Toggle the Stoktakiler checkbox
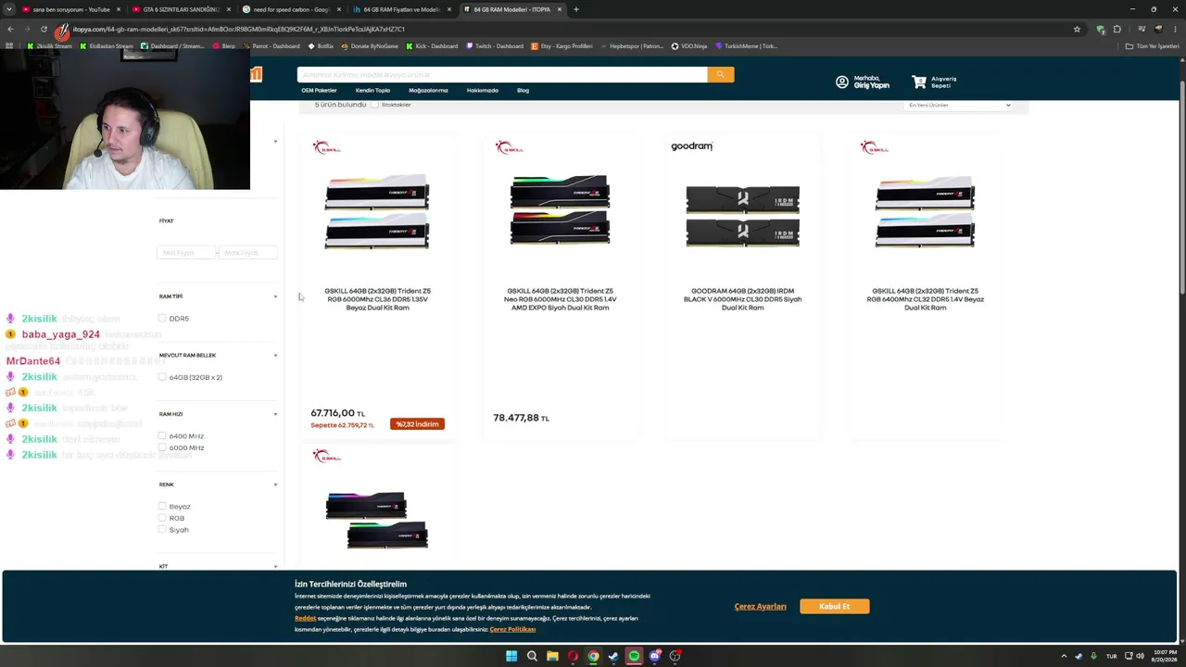Viewport: 1186px width, 667px height. [374, 105]
